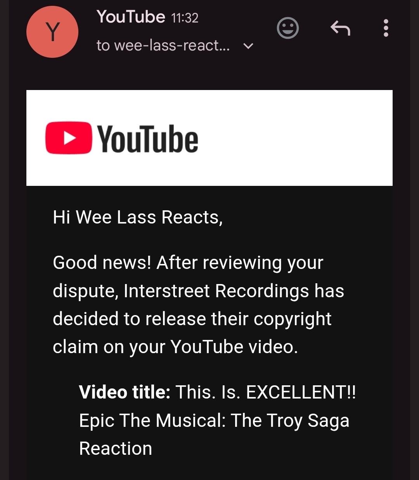This screenshot has width=419, height=480.
Task: Open the three-dot more options menu
Action: pyautogui.click(x=386, y=28)
